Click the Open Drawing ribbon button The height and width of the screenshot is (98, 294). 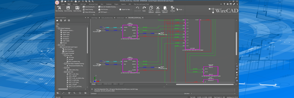pyautogui.click(x=77, y=9)
